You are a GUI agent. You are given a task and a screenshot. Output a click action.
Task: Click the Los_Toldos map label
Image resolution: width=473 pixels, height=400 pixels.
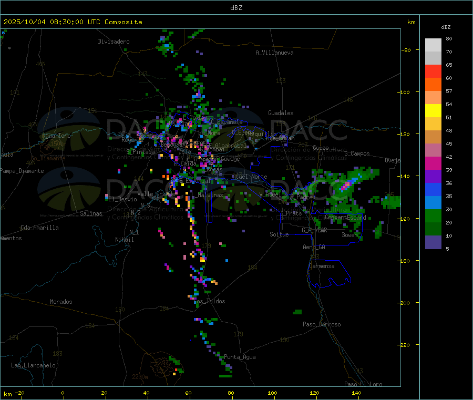point(209,301)
